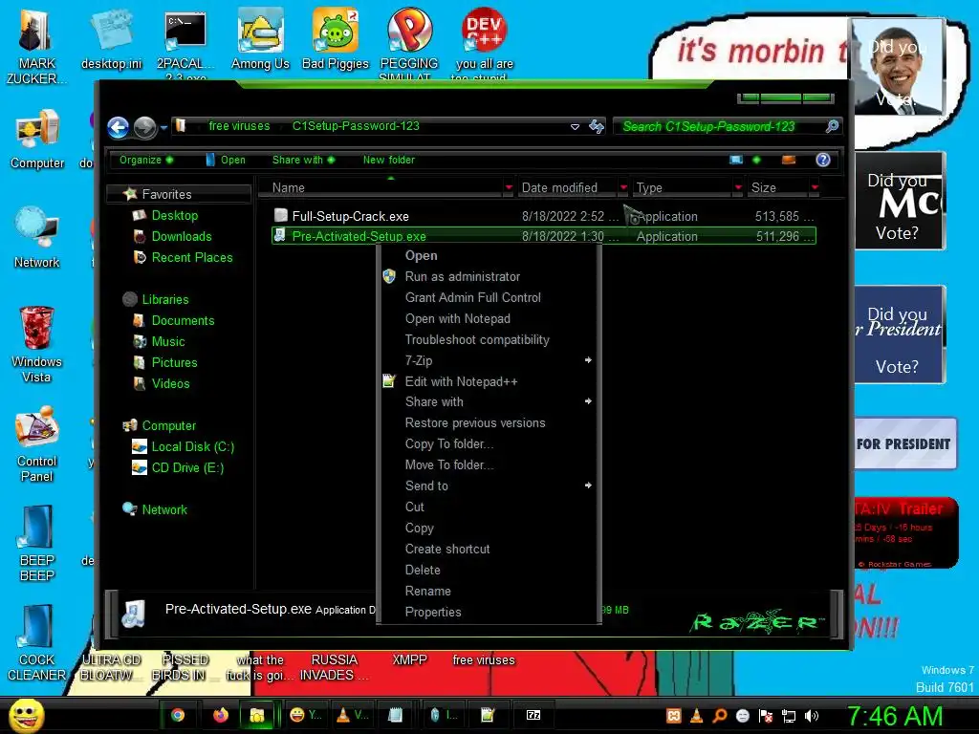Expand the Share with context submenu
979x734 pixels.
click(489, 402)
